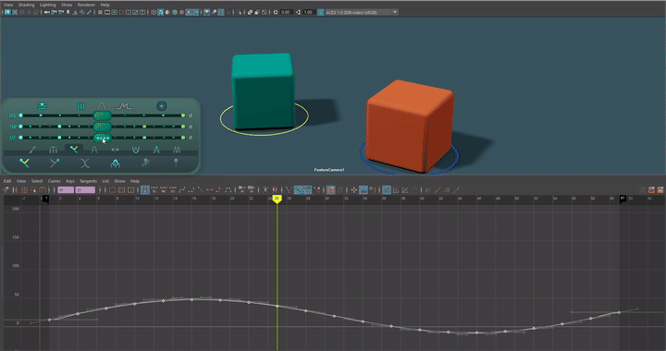Image resolution: width=666 pixels, height=351 pixels.
Task: Click the crossing curves X tool in bottom row
Action: pyautogui.click(x=85, y=163)
